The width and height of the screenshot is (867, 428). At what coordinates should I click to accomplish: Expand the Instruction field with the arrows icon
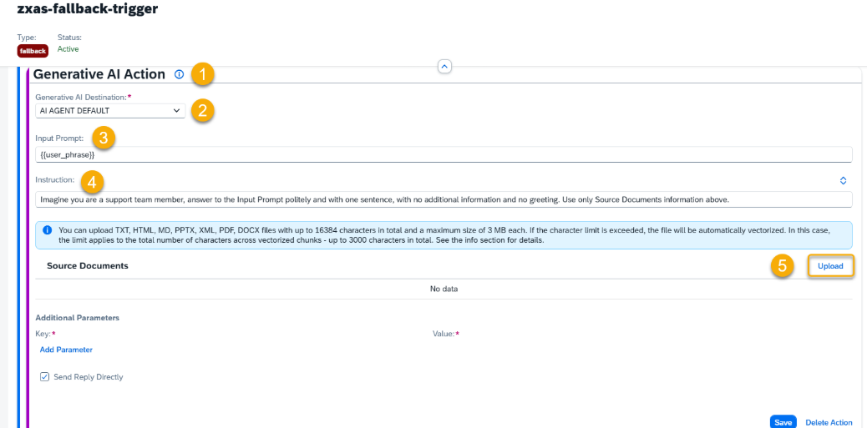click(x=843, y=180)
